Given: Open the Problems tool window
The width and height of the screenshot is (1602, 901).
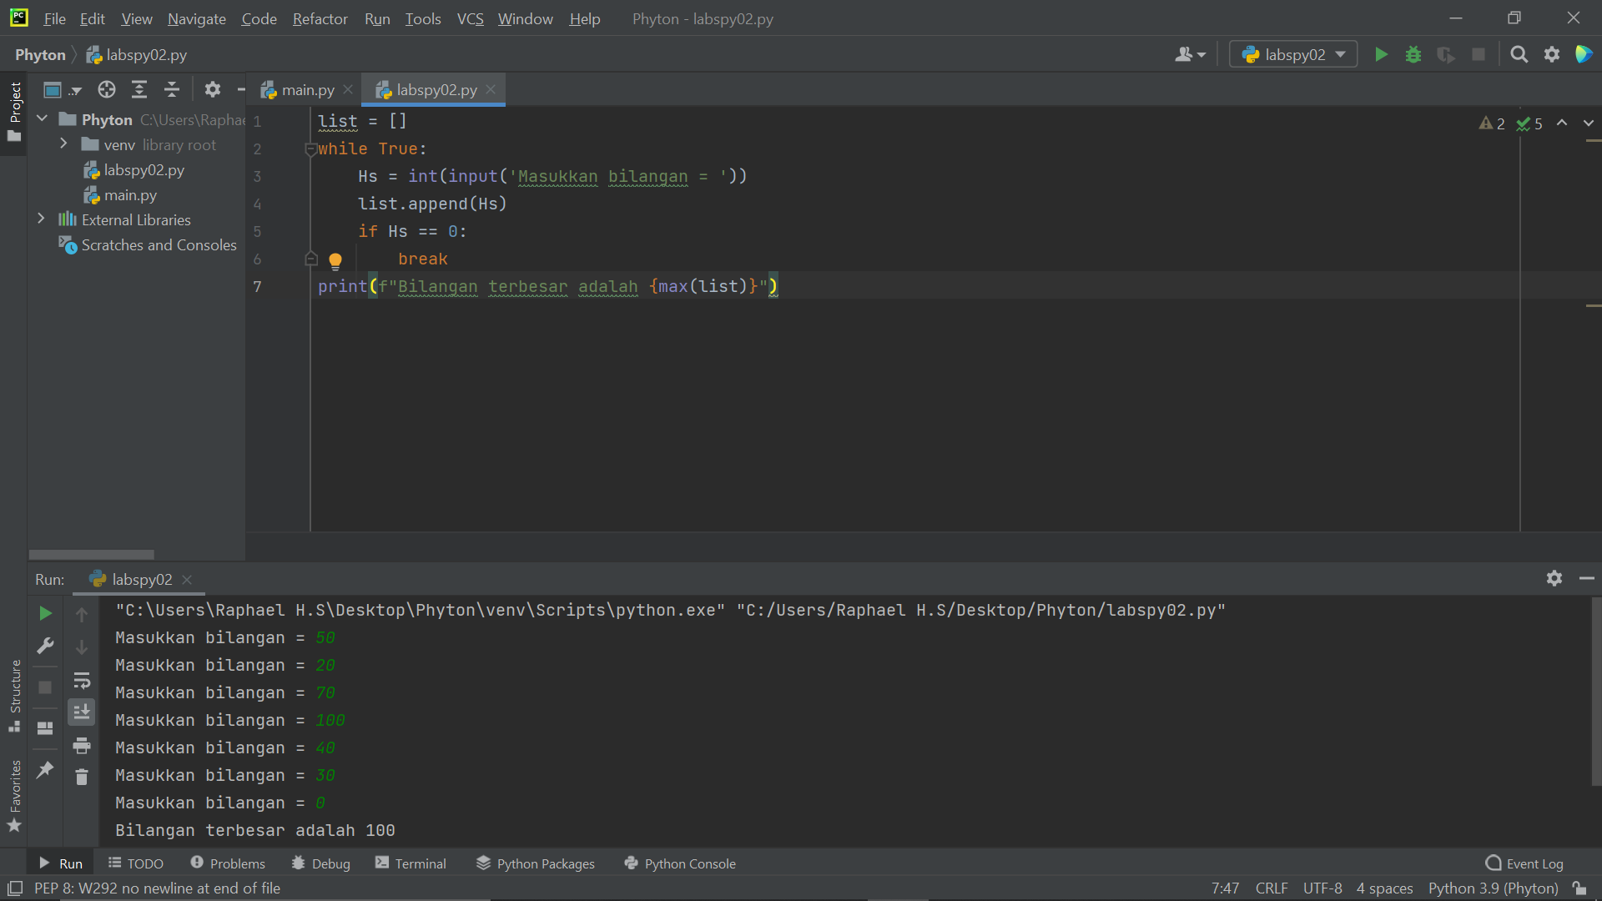Looking at the screenshot, I should tap(228, 863).
